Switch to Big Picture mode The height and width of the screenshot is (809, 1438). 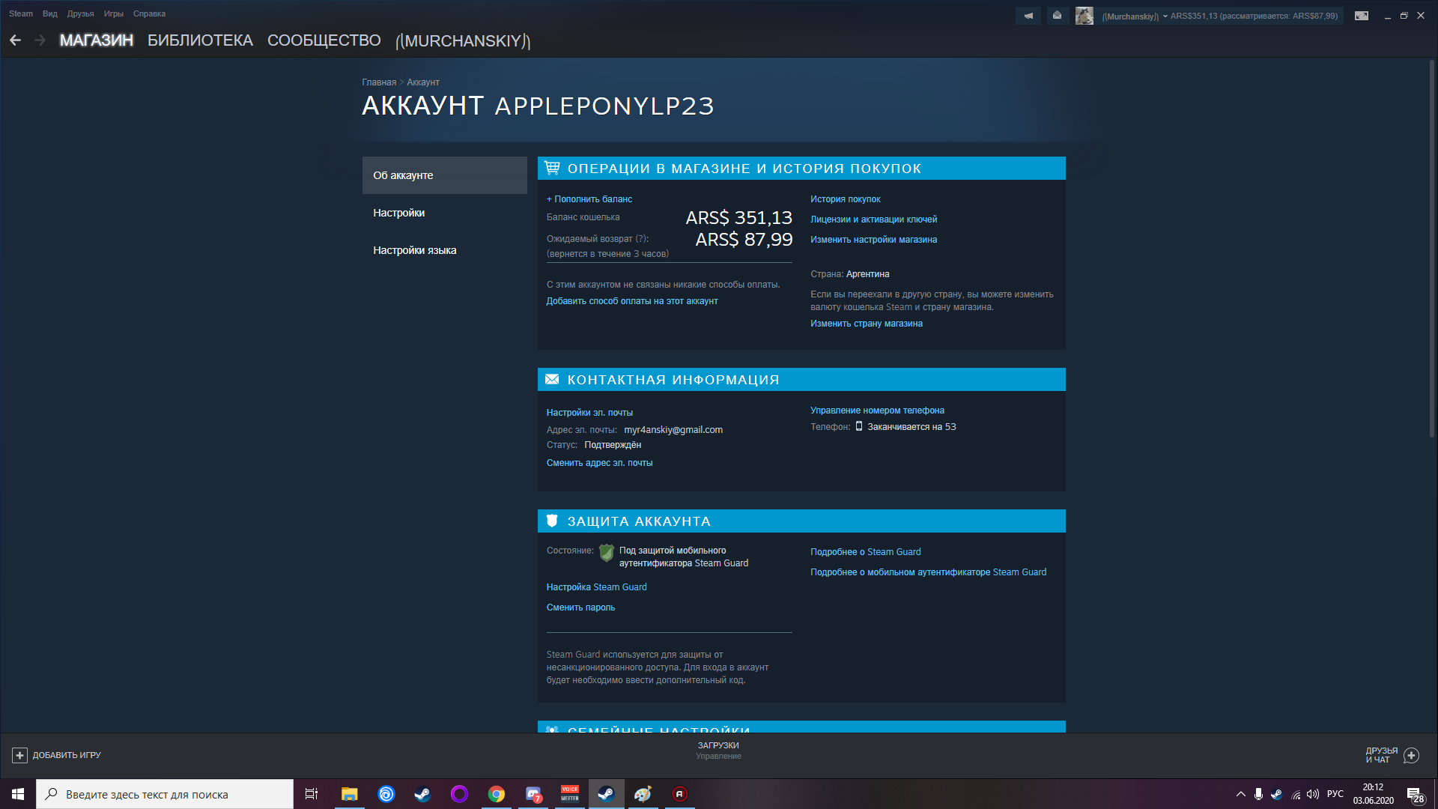click(1362, 16)
